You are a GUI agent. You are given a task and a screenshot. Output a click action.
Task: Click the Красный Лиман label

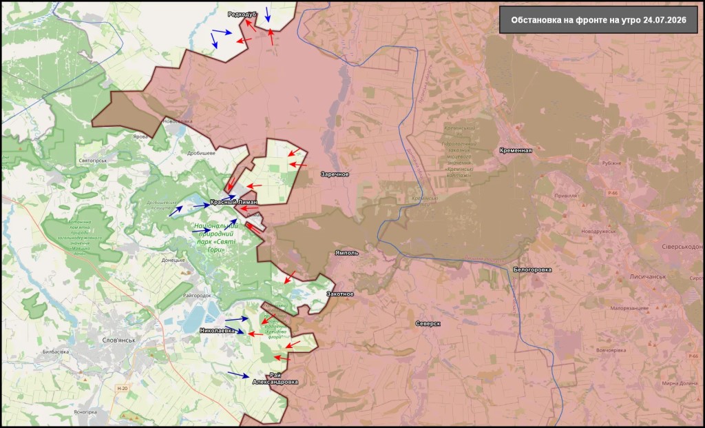pyautogui.click(x=234, y=203)
